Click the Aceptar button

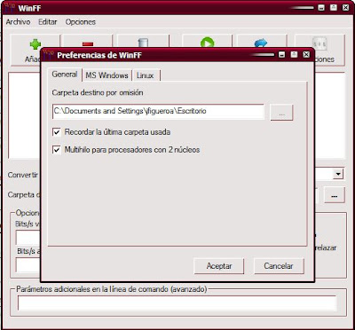pos(219,266)
